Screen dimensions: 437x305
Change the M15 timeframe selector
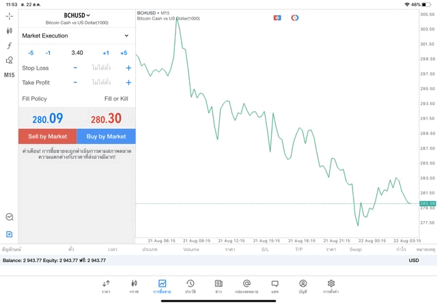[x=9, y=75]
